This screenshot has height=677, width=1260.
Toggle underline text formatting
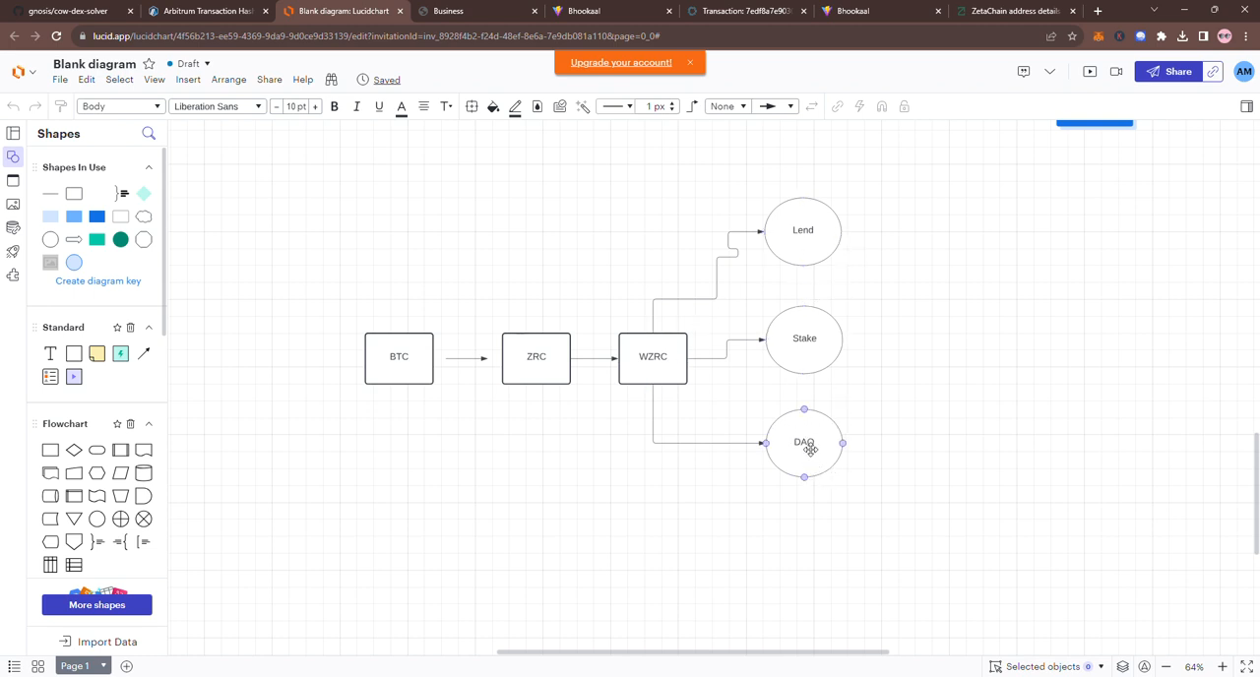[x=379, y=106]
